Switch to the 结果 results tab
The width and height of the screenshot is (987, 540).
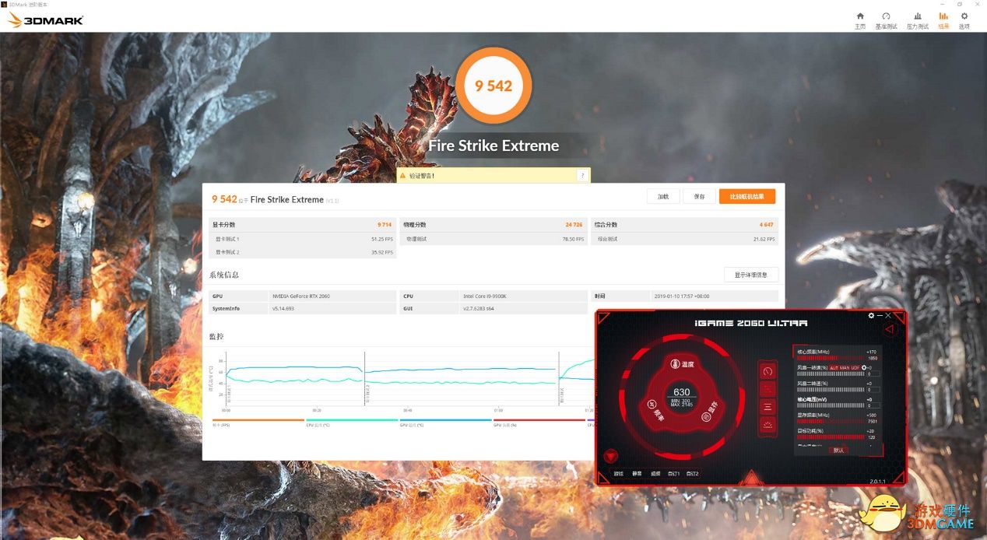click(x=943, y=20)
